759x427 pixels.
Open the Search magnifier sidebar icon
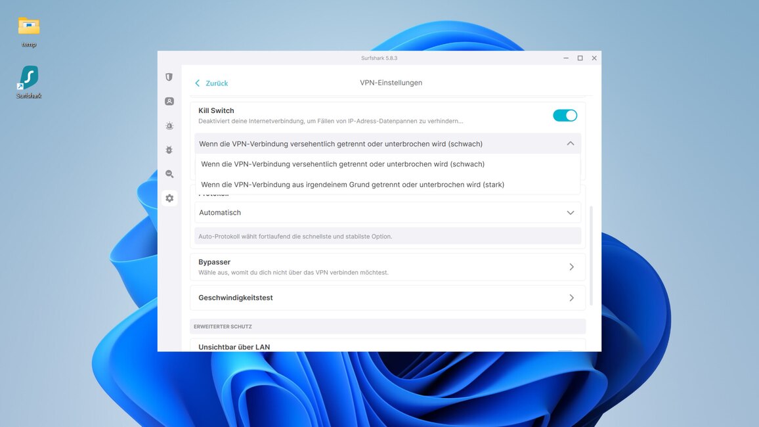(x=169, y=174)
